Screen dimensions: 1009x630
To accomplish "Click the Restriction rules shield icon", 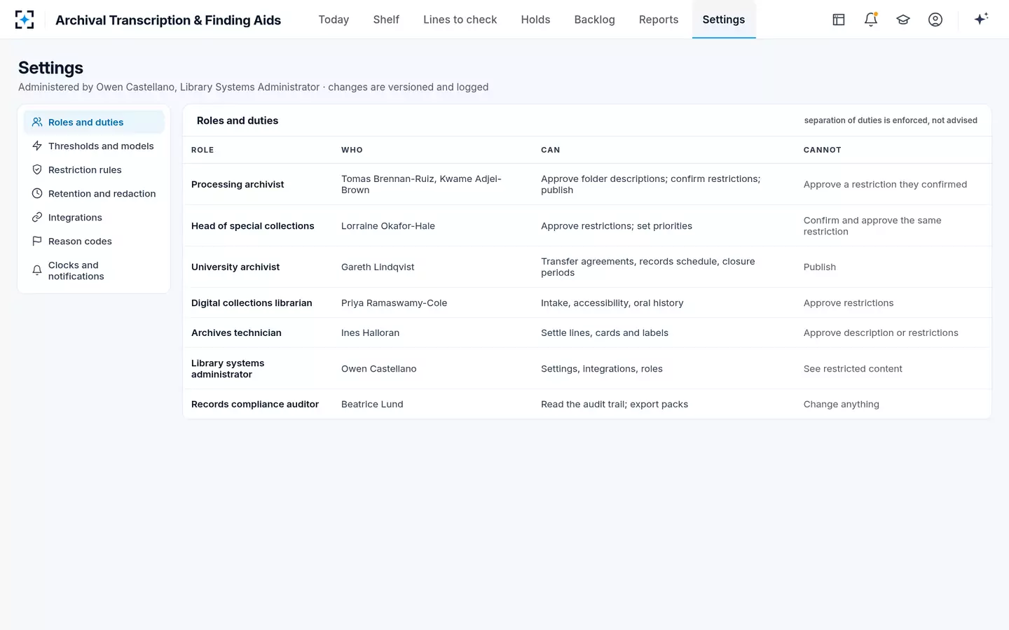I will tap(37, 169).
